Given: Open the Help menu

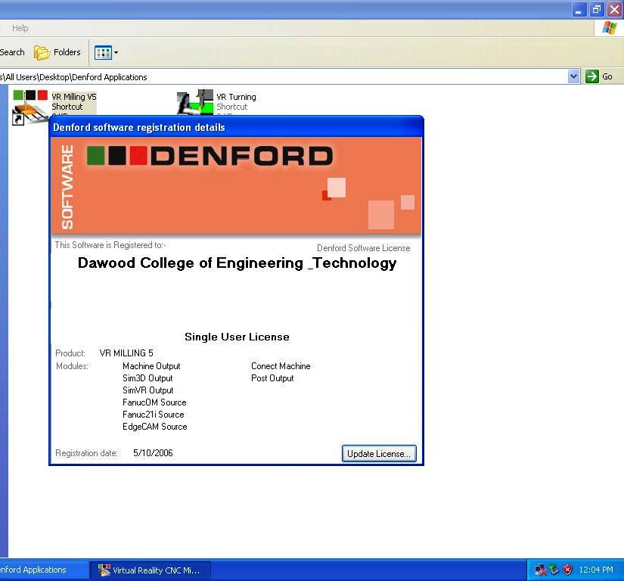Looking at the screenshot, I should click(x=20, y=28).
